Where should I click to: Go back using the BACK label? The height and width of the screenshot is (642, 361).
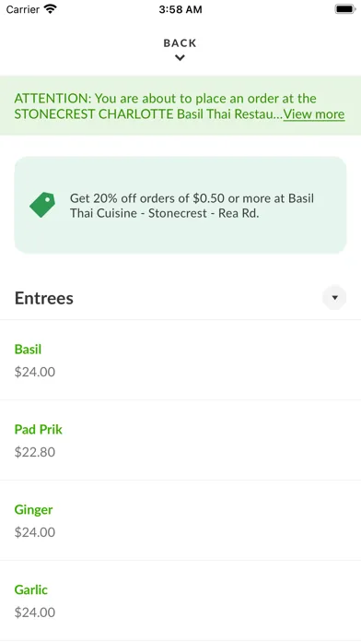click(180, 43)
